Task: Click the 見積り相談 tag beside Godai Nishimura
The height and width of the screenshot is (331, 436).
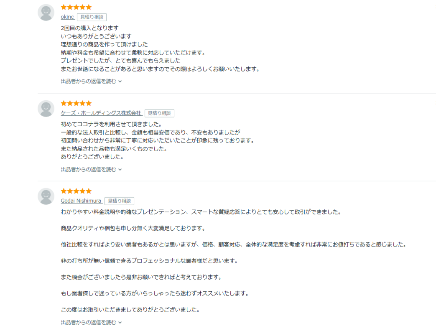Action: [x=119, y=201]
